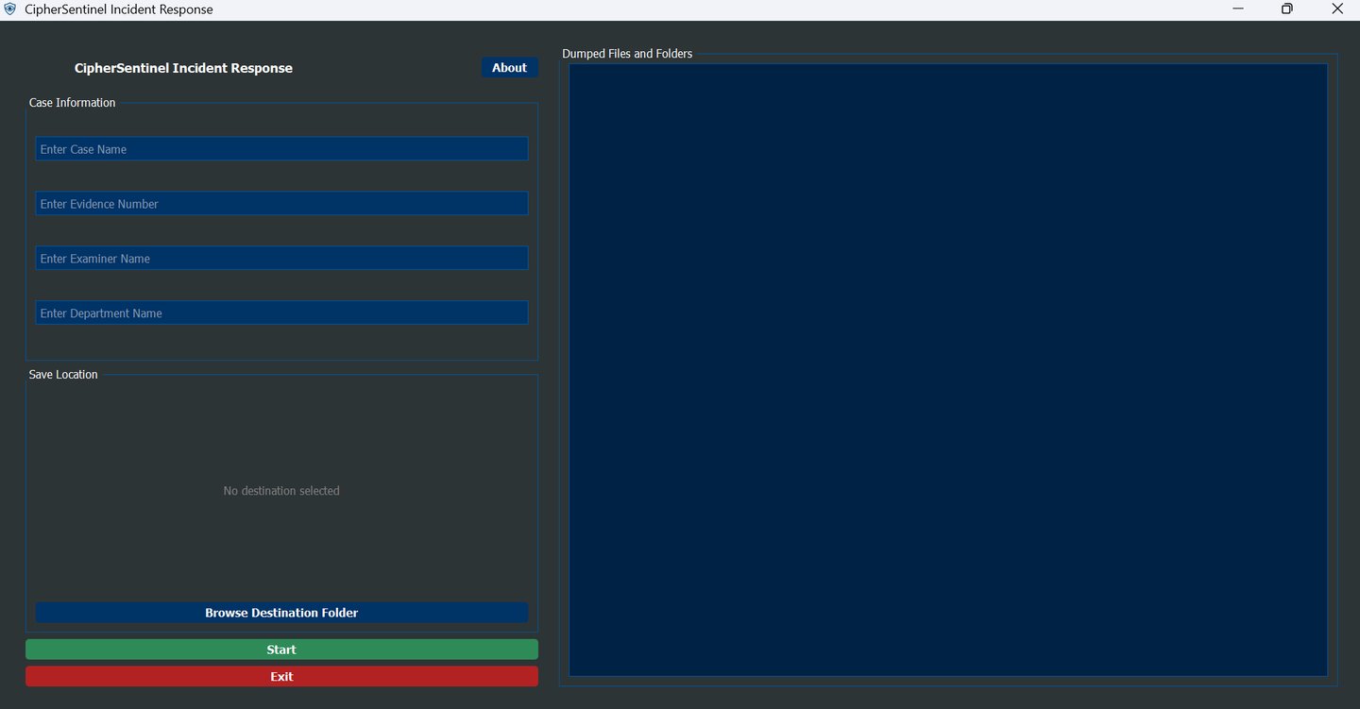The height and width of the screenshot is (709, 1360).
Task: Close the CipherSentinel window
Action: (1336, 9)
